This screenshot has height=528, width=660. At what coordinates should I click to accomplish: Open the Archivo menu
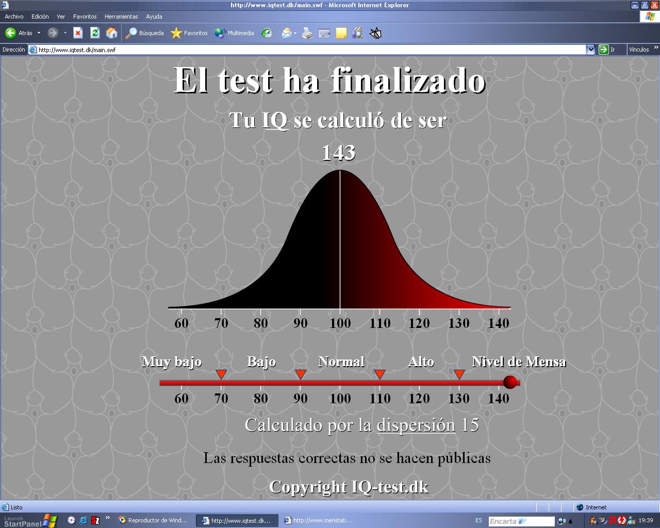point(14,16)
